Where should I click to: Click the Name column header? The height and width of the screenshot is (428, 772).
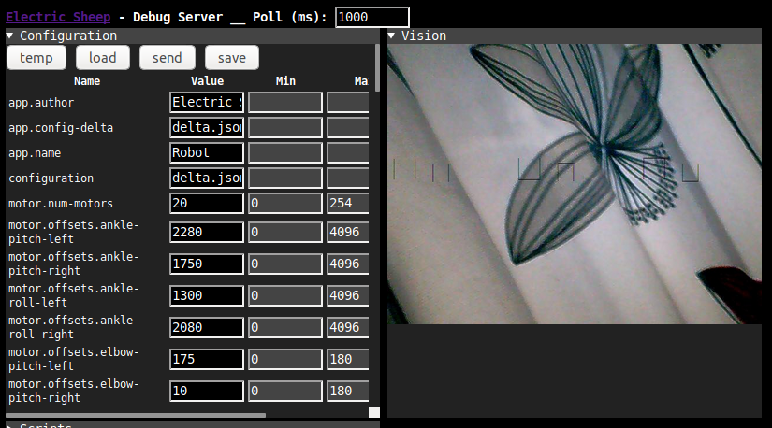coord(87,81)
